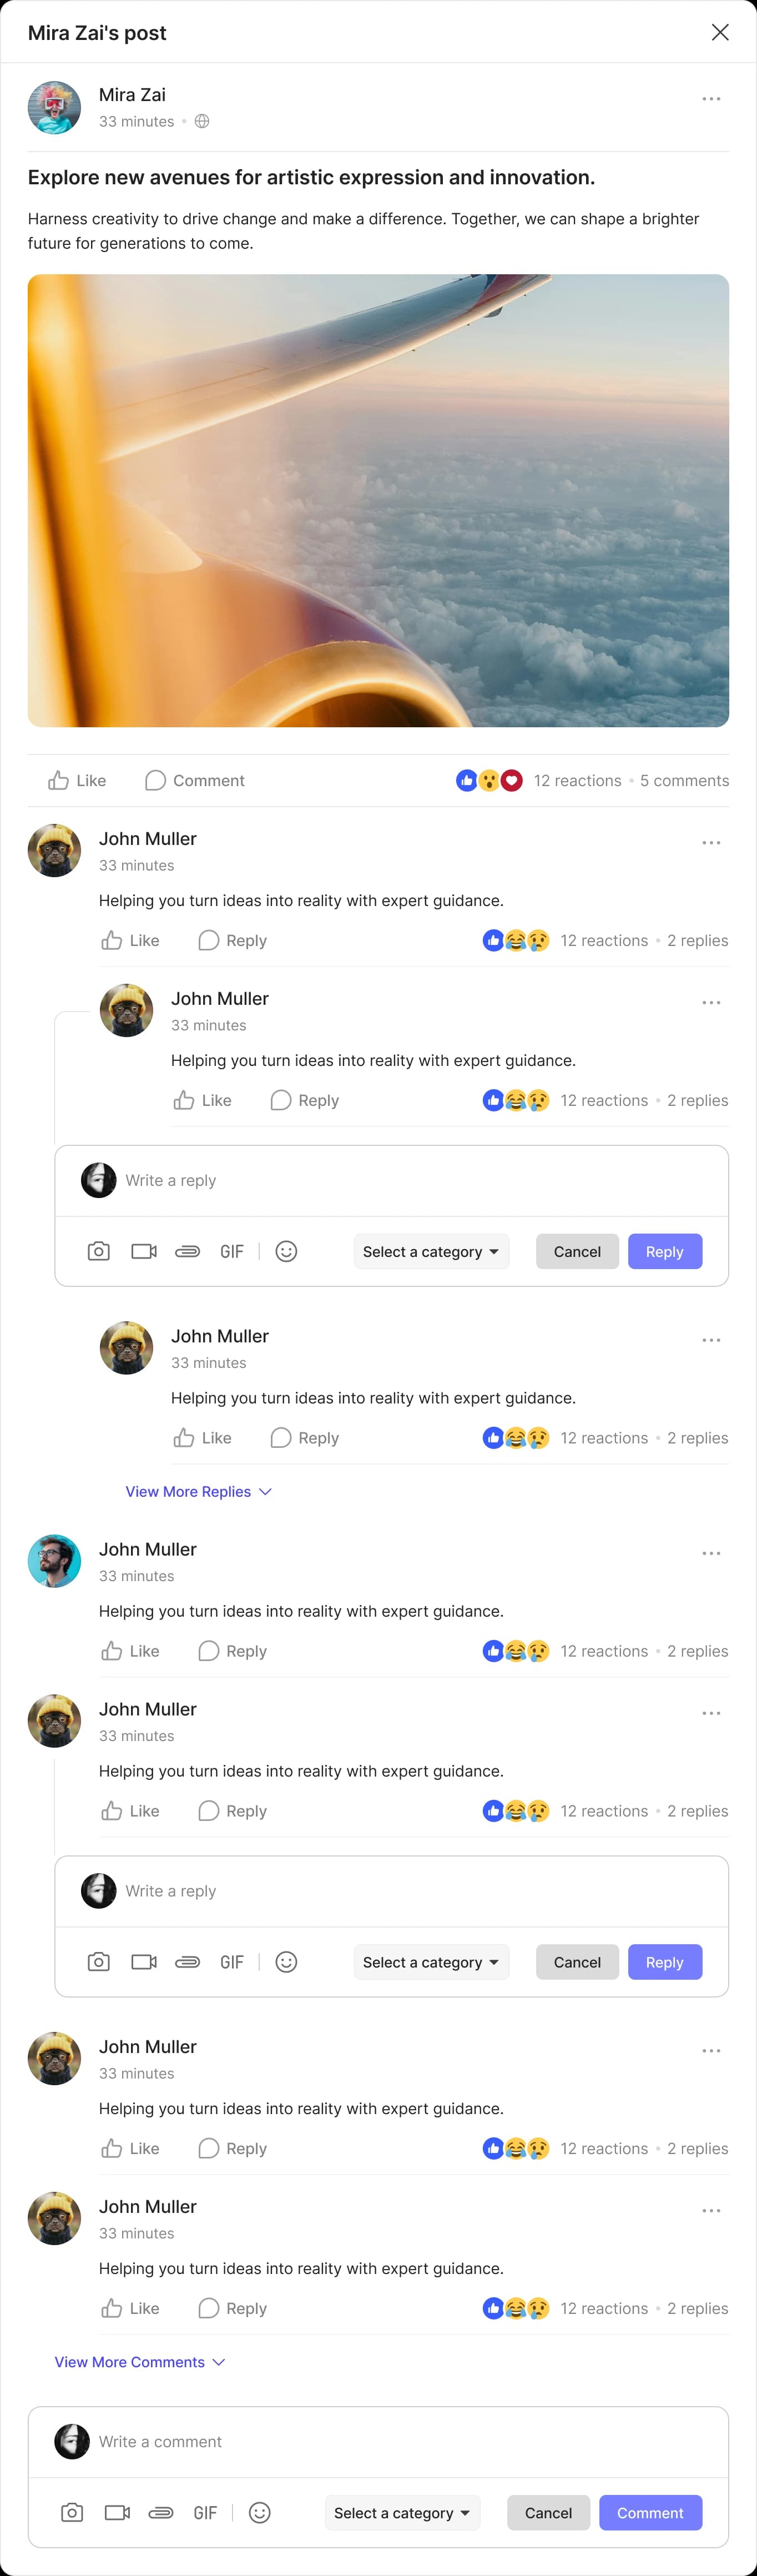Click the attachment link icon in the reply box

(187, 1251)
